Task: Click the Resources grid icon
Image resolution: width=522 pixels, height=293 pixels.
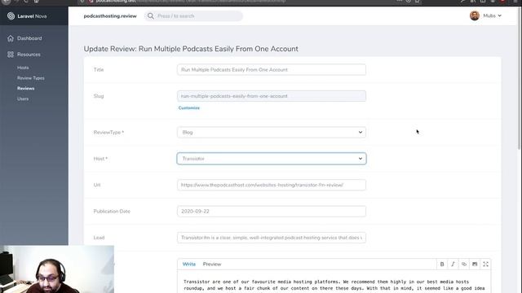Action: pyautogui.click(x=11, y=55)
